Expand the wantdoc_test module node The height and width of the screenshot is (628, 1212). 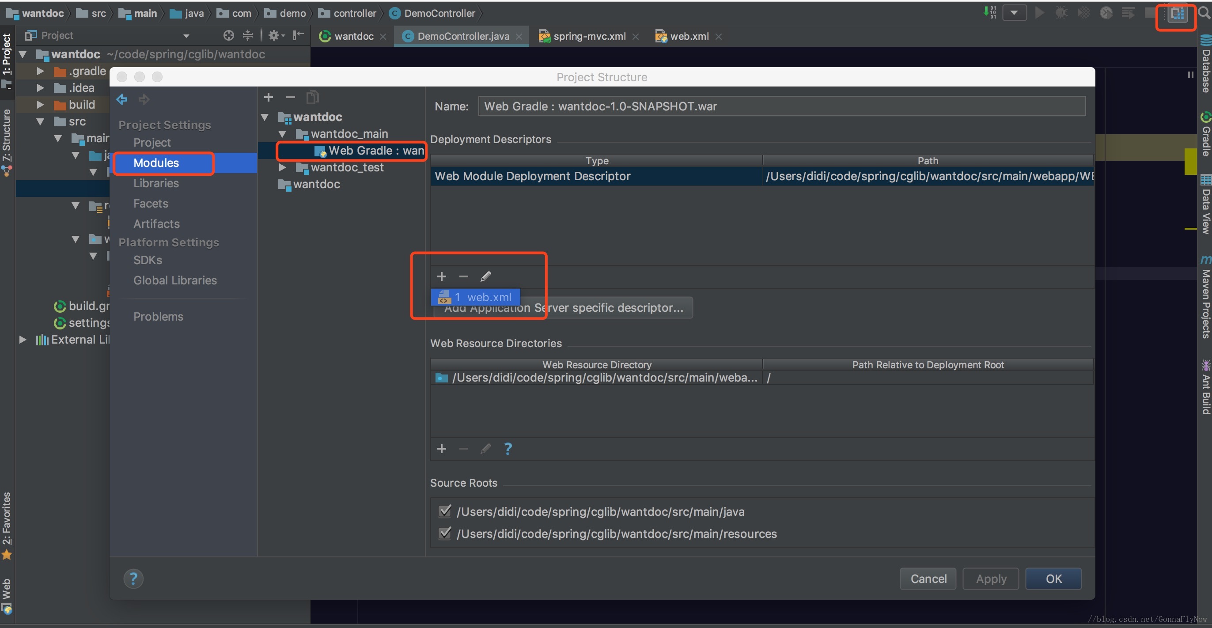[282, 167]
